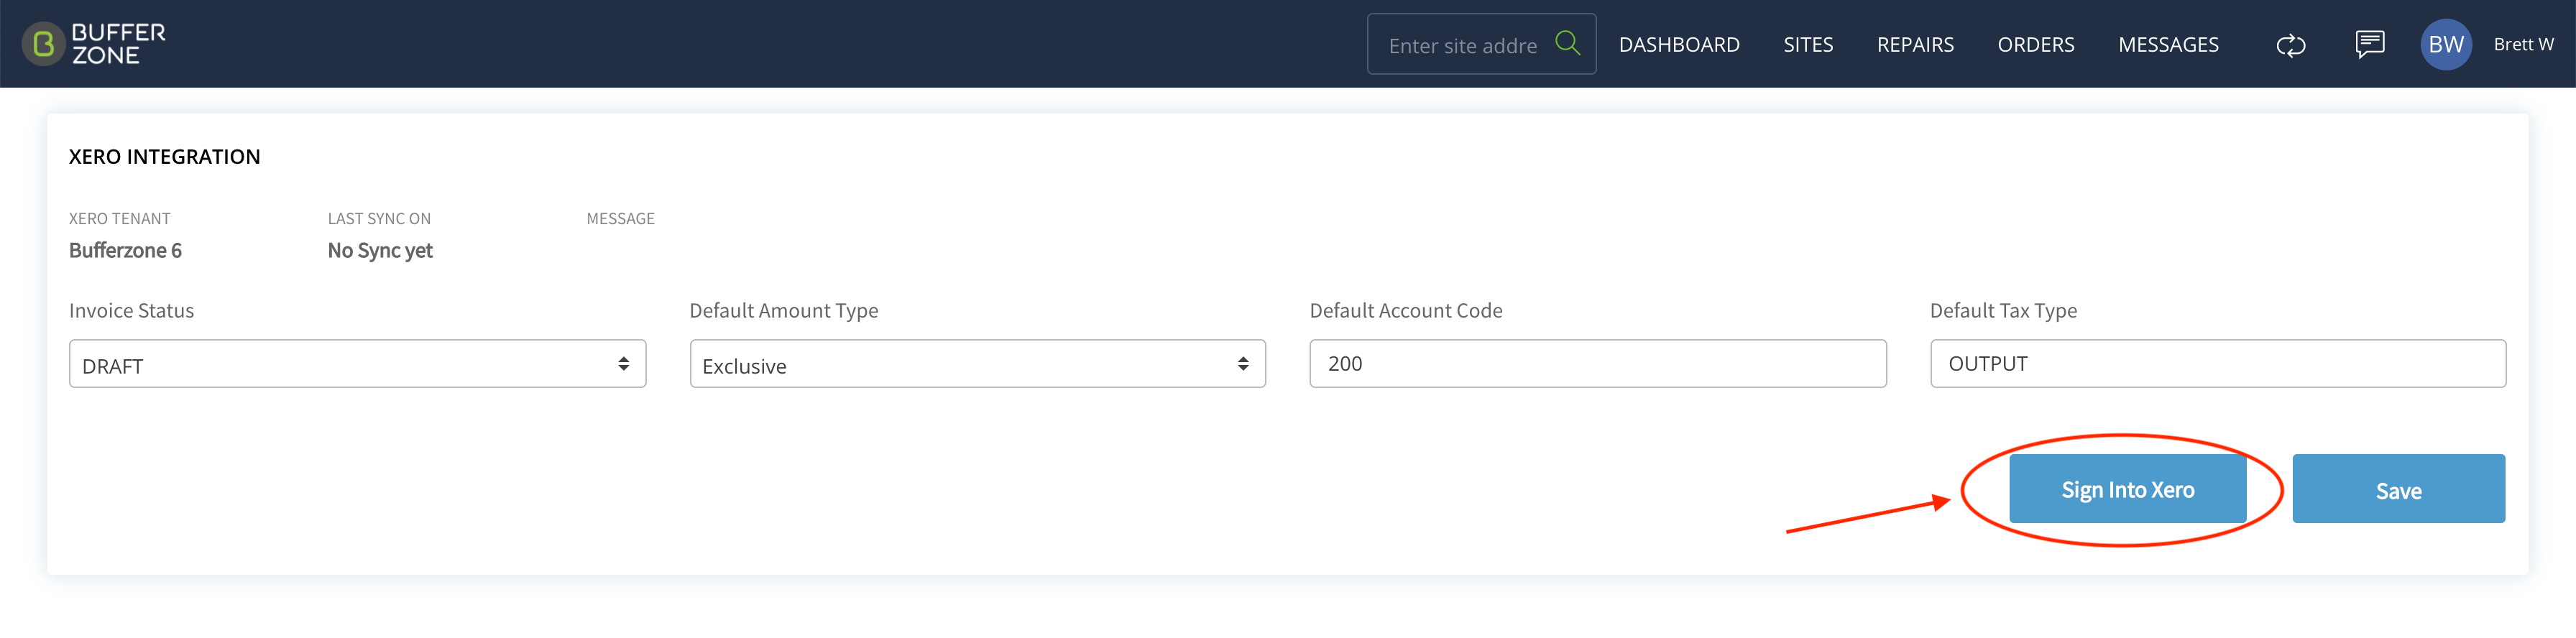Open the Sites menu item
This screenshot has width=2576, height=638.
(1808, 44)
